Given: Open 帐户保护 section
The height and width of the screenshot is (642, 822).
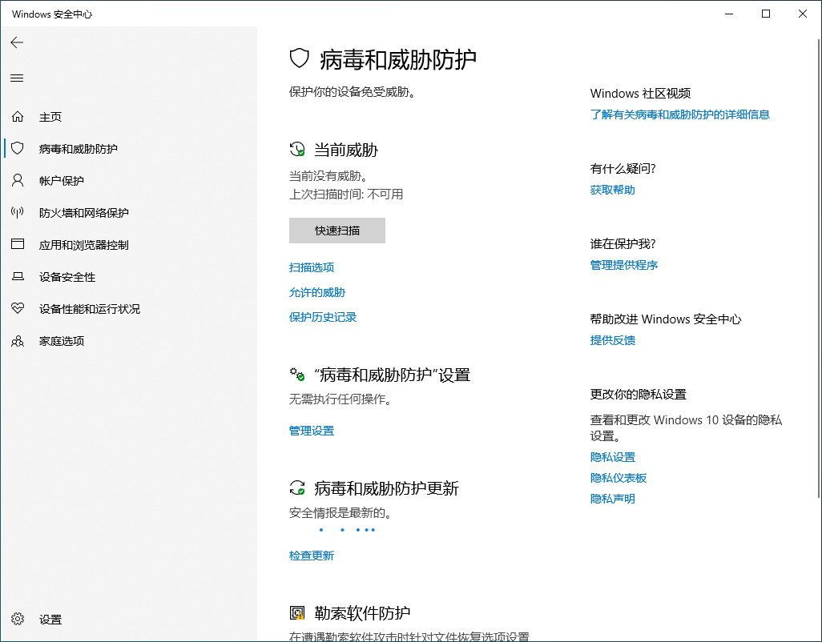Looking at the screenshot, I should point(62,181).
